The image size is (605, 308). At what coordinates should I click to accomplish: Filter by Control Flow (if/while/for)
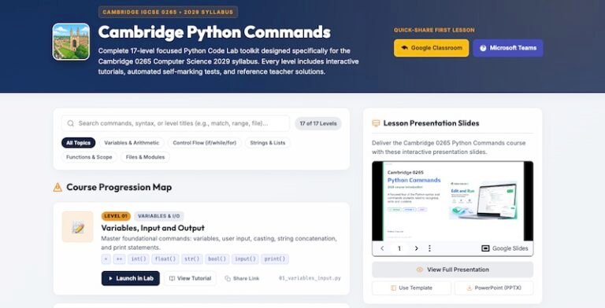coord(205,143)
